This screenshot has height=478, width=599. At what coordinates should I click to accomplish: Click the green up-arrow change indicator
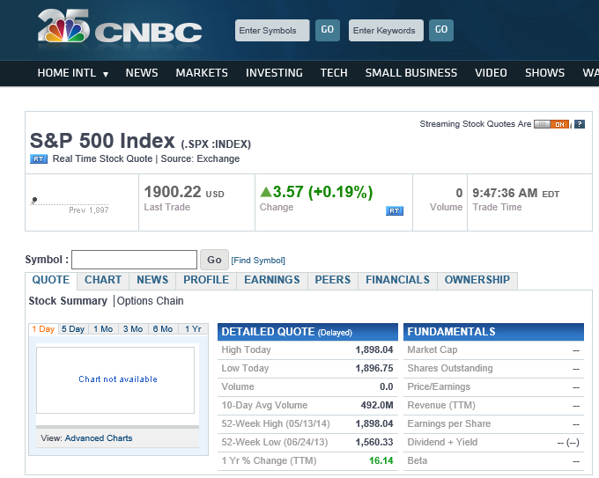click(x=265, y=192)
